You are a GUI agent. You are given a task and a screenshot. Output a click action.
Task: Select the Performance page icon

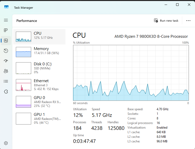click(x=6, y=41)
